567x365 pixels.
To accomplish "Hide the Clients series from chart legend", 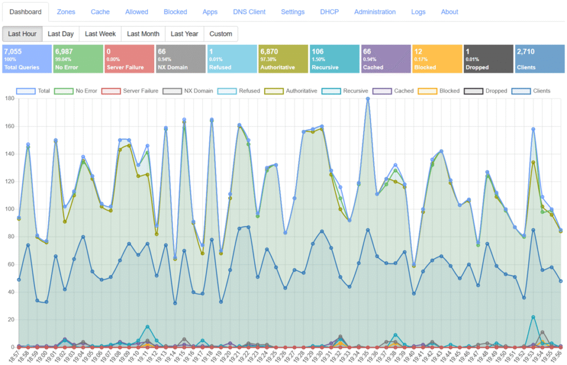I will (x=530, y=91).
